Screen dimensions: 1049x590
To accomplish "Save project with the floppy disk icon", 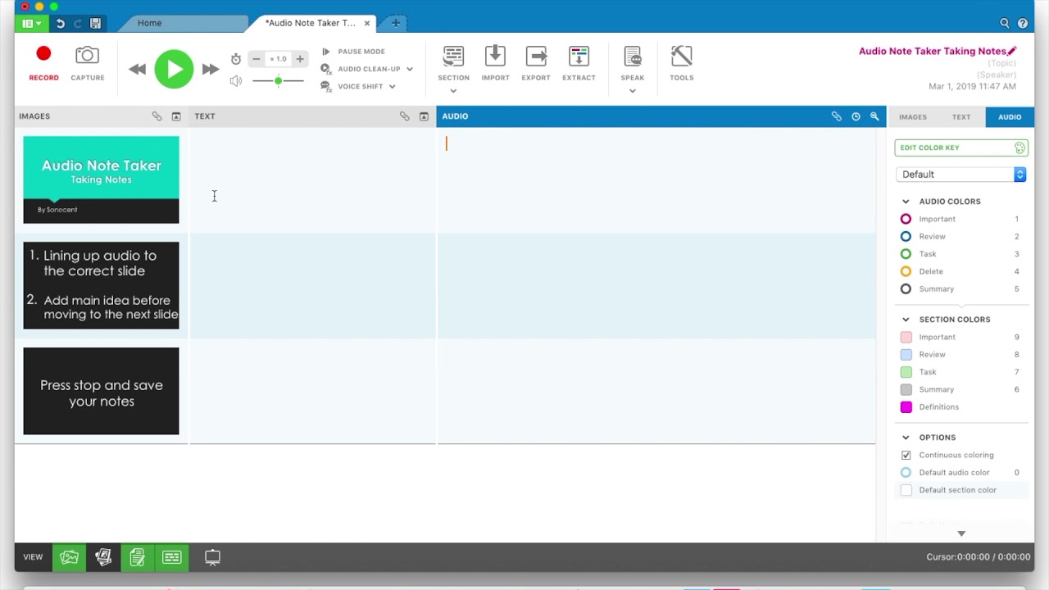I will (95, 23).
